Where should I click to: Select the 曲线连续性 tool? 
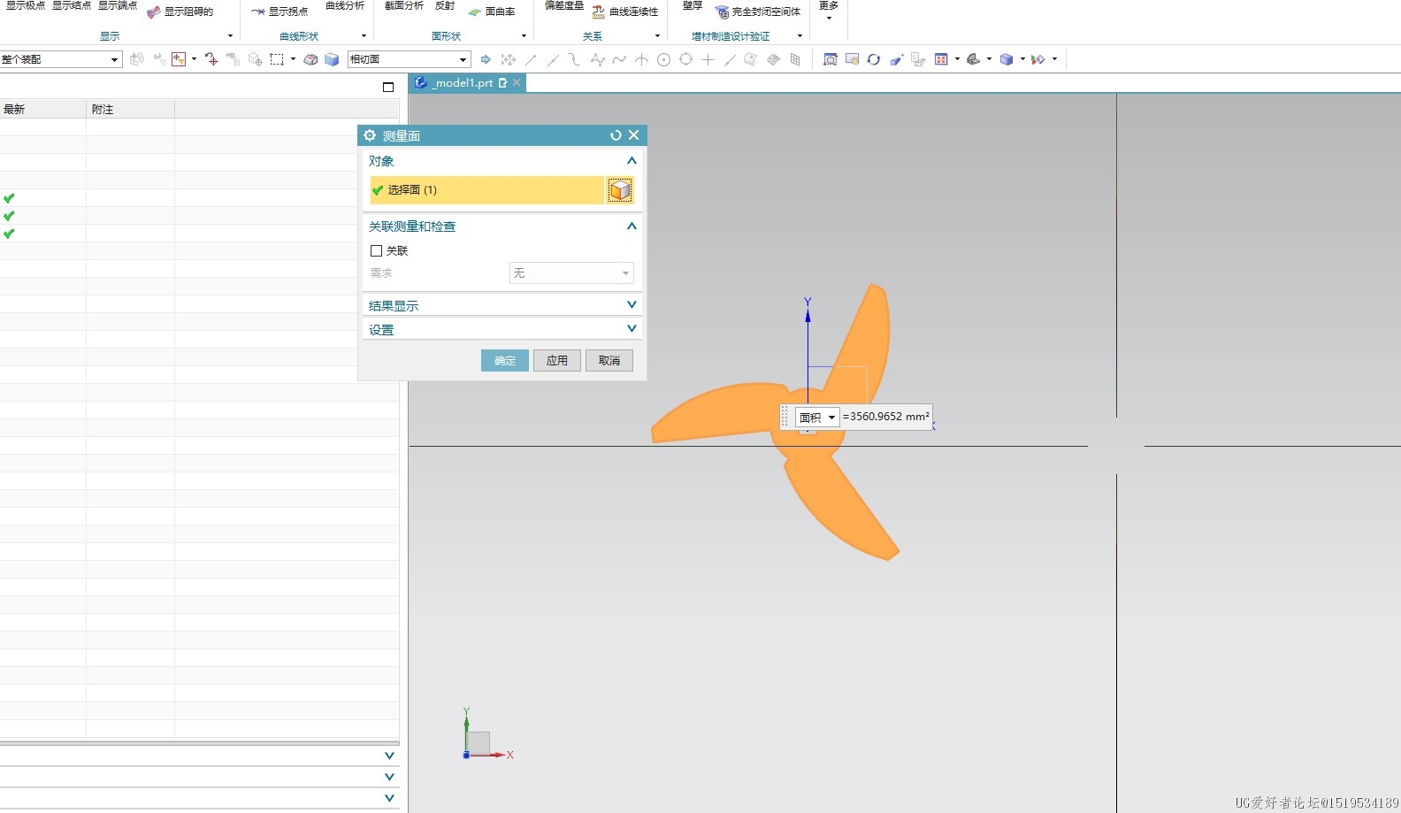[x=625, y=12]
